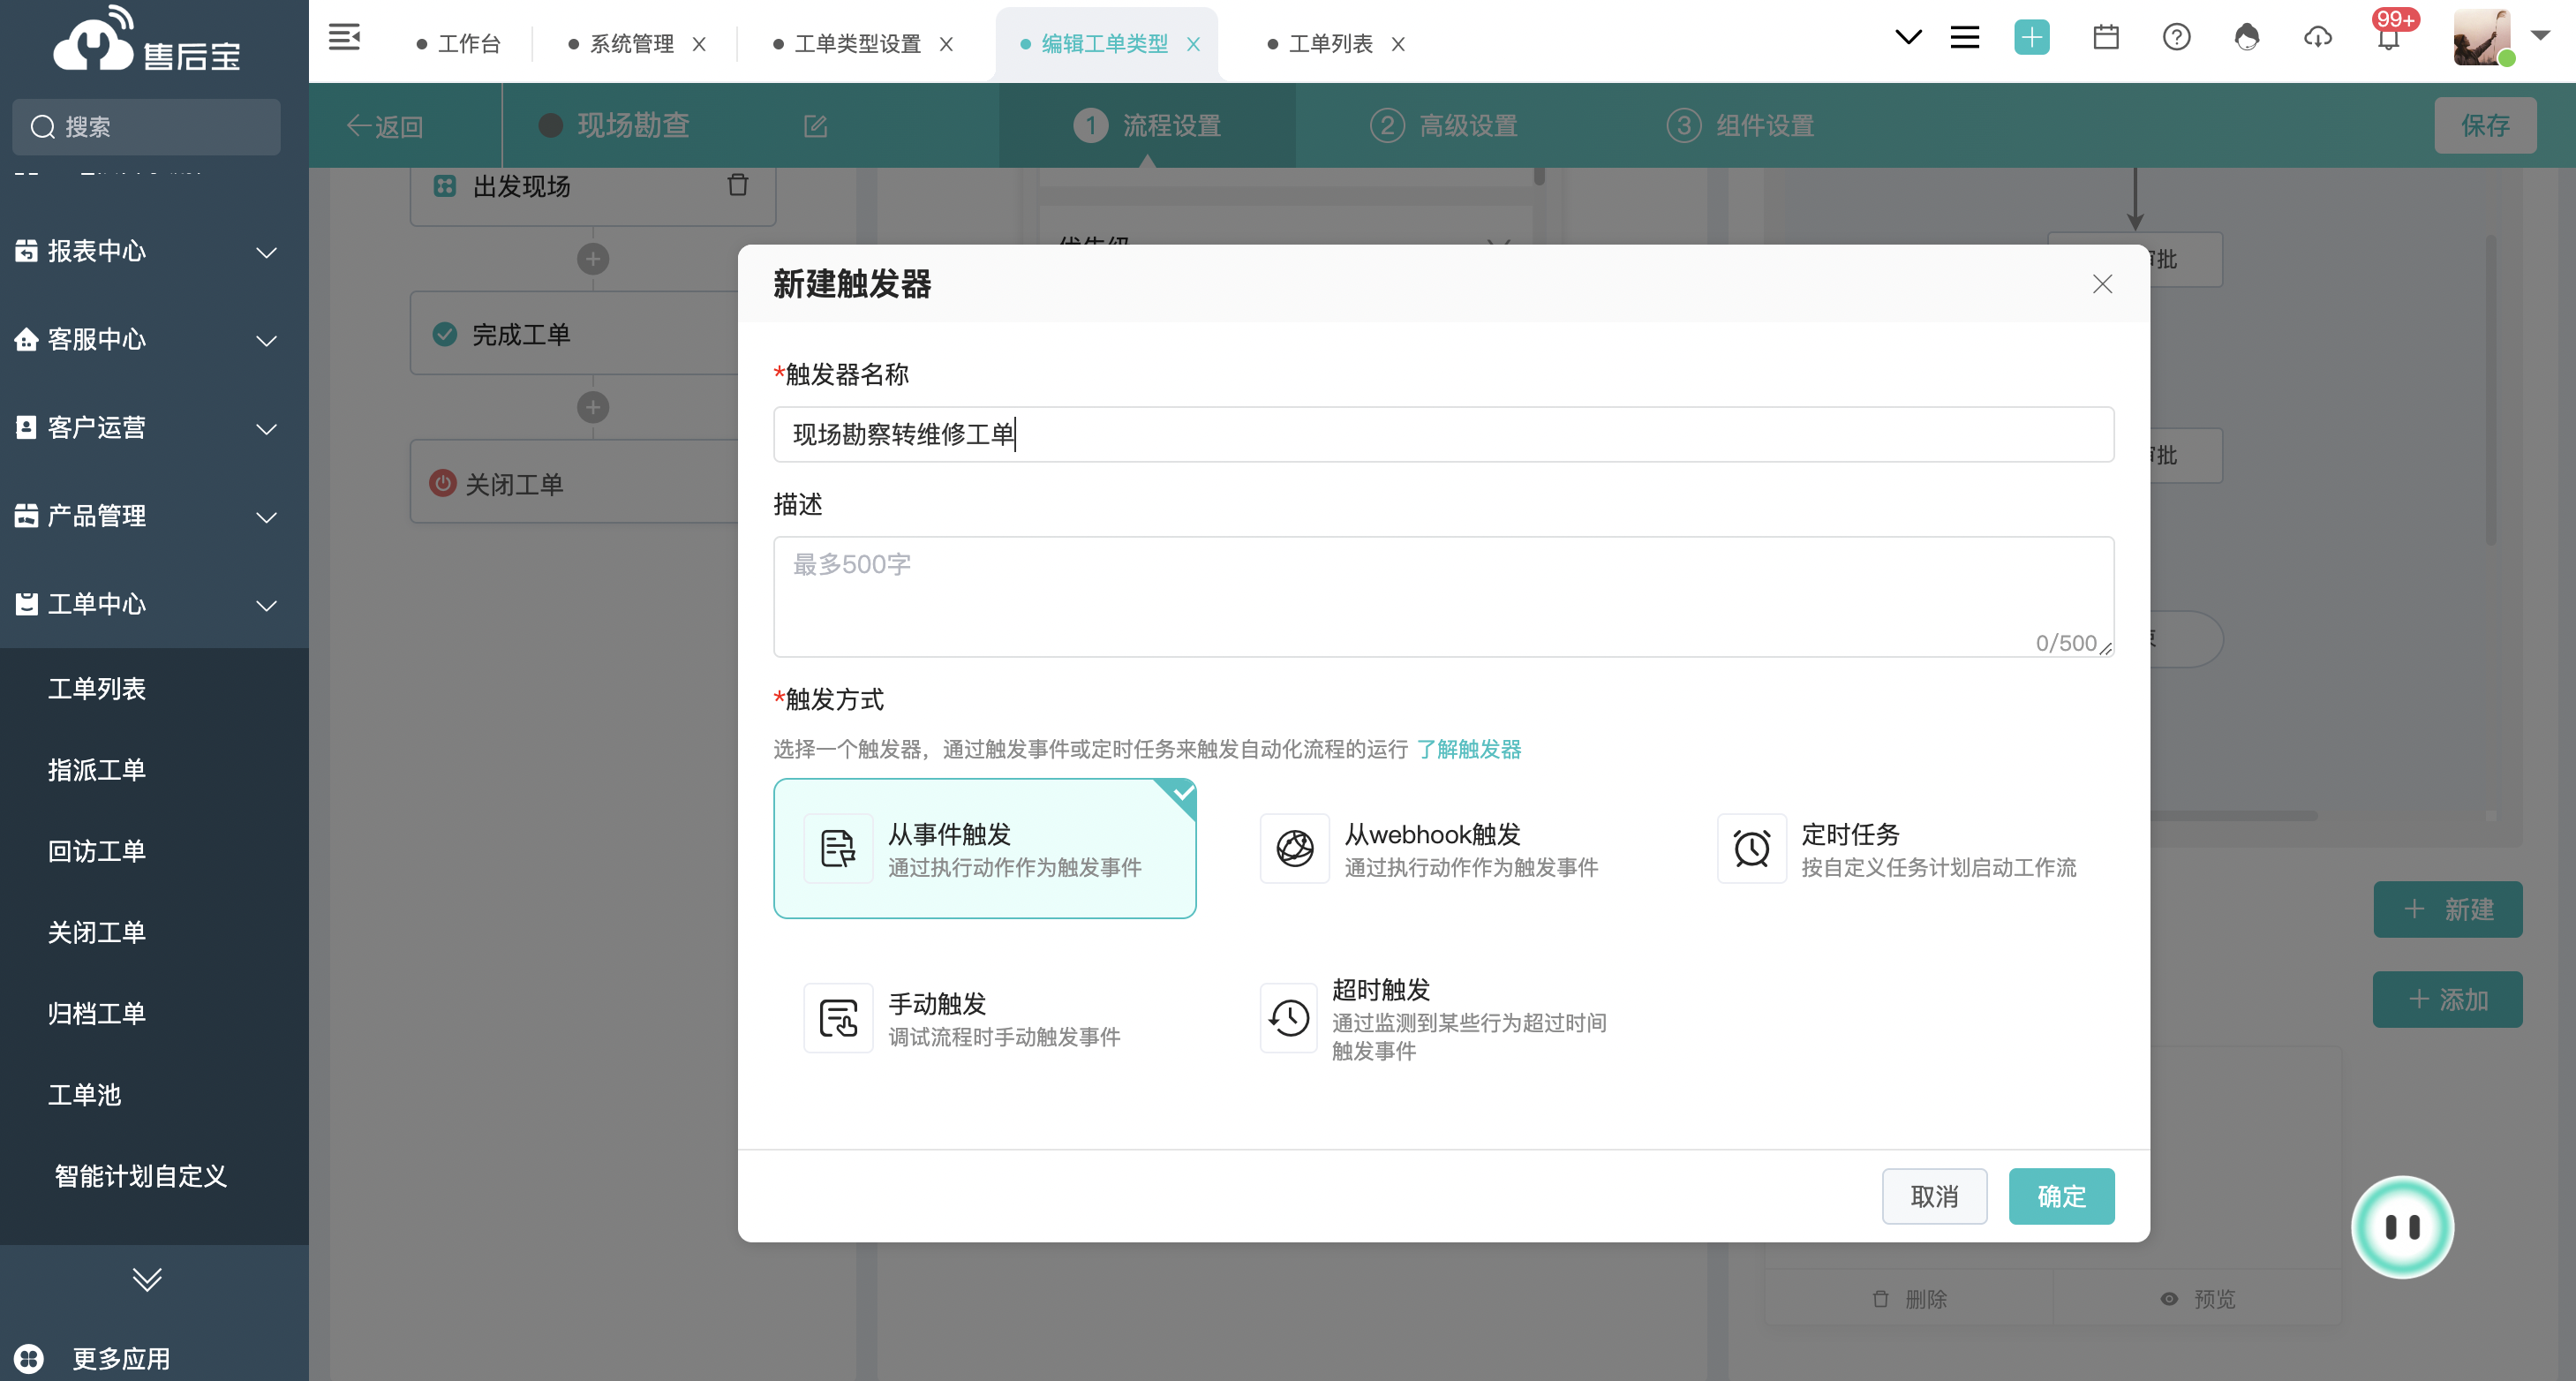Close the 编辑工单类型 tab
The width and height of the screenshot is (2576, 1381).
[1193, 44]
